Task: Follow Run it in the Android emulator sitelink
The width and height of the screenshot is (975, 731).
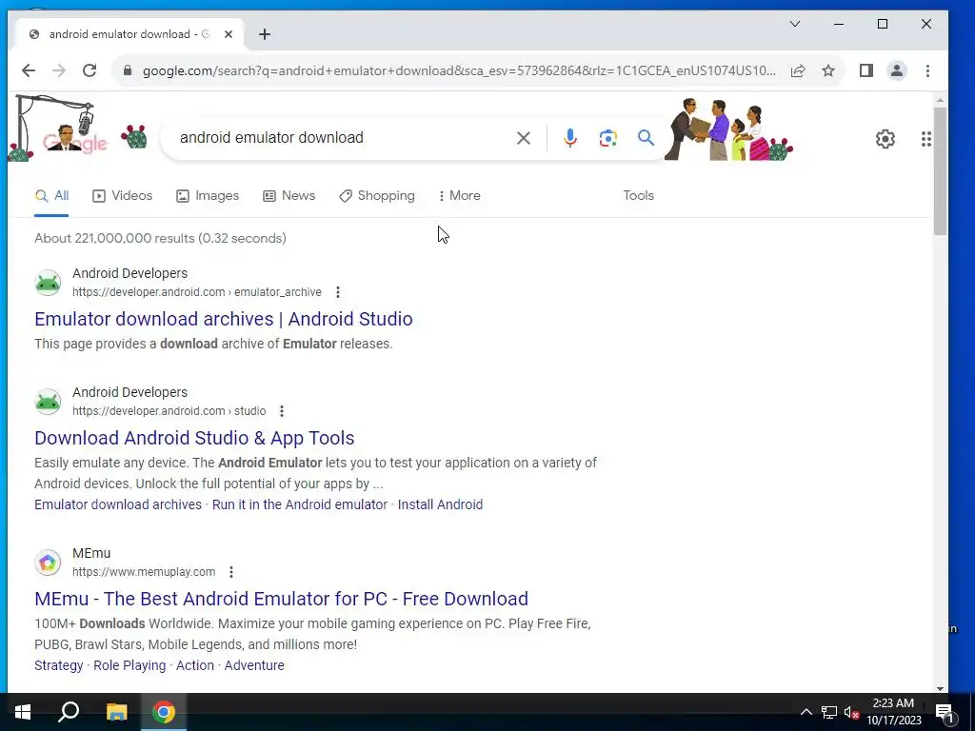Action: (x=300, y=504)
